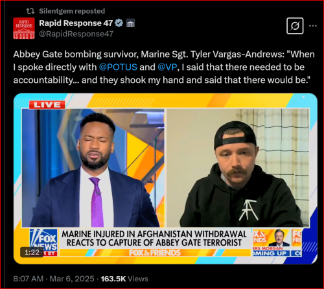Click the Fox & Friends ticker label
The width and height of the screenshot is (324, 289).
155,253
